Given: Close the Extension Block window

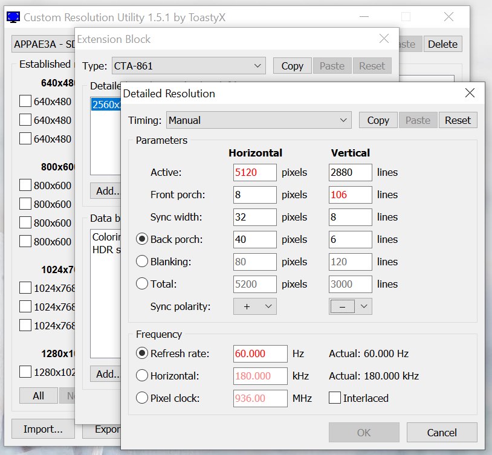Looking at the screenshot, I should point(384,39).
